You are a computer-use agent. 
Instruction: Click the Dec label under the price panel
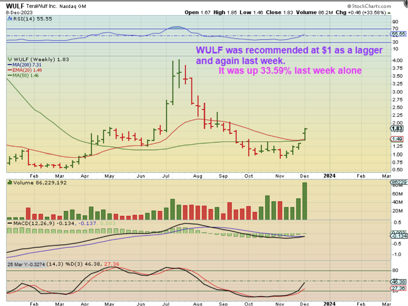pos(304,176)
